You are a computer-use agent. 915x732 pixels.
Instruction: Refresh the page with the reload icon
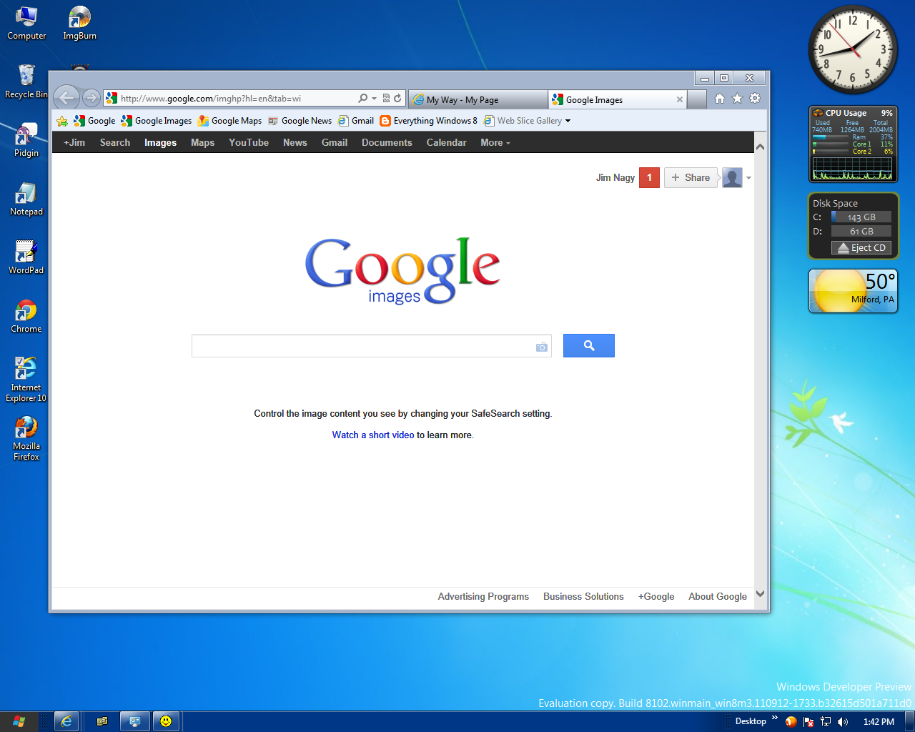(x=397, y=99)
